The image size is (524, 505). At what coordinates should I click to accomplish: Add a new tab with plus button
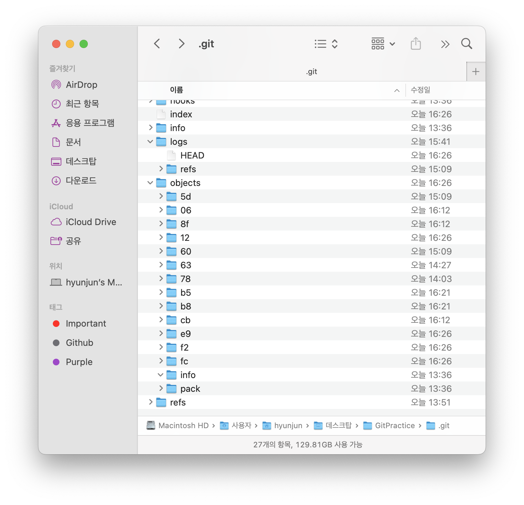click(476, 72)
